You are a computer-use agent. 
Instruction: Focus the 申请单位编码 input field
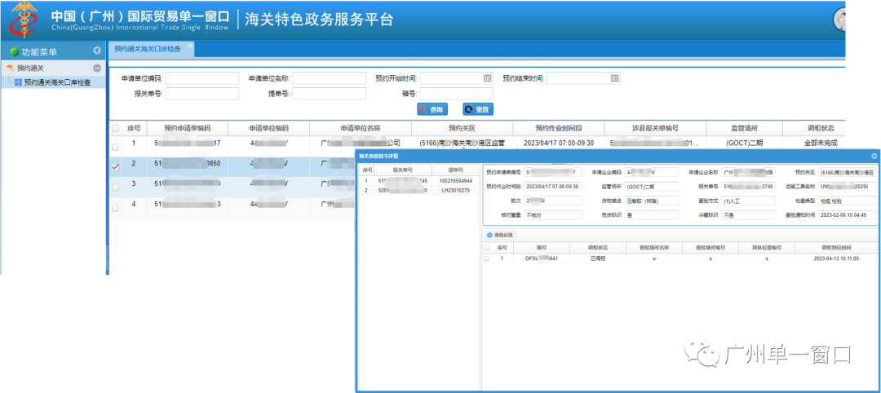(x=202, y=78)
